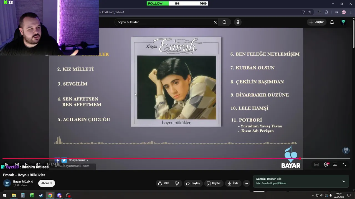Open Excel from taskbar
This screenshot has height=199, width=355.
(32, 195)
